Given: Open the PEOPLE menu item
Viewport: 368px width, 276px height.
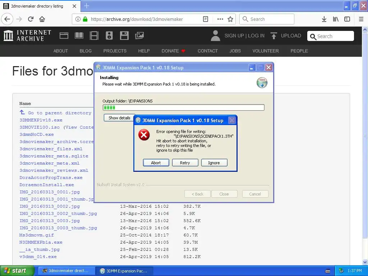Looking at the screenshot, I should tap(299, 51).
